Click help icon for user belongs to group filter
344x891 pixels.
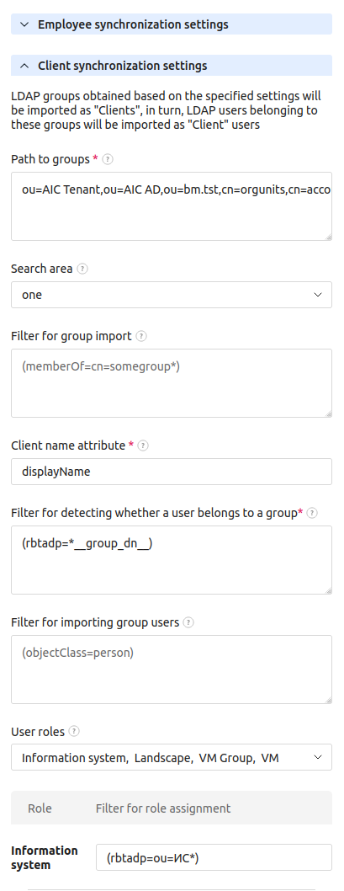coord(312,514)
